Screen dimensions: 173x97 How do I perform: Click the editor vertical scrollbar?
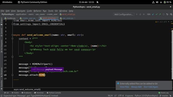(x=172, y=55)
